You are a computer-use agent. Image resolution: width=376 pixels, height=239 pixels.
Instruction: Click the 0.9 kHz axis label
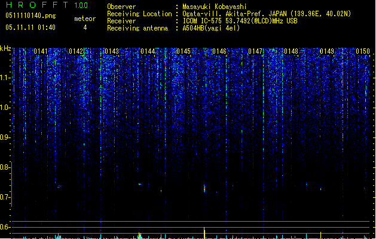pos(5,137)
